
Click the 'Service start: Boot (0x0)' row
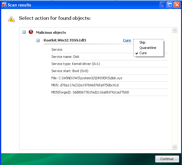click(x=110, y=71)
